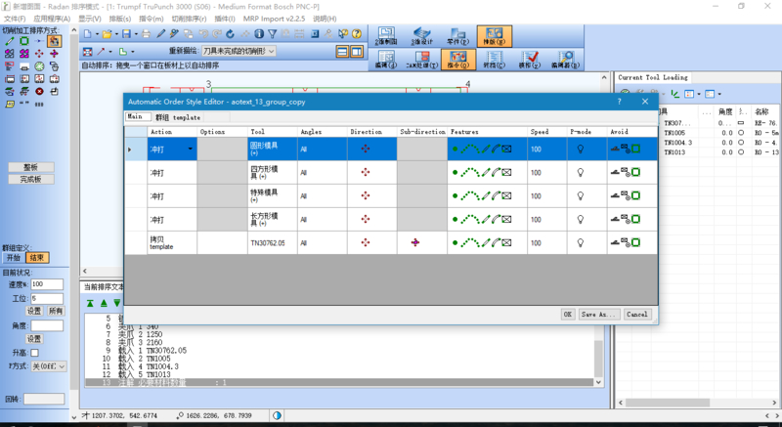The width and height of the screenshot is (782, 427).
Task: Click the 速度% input field
Action: pyautogui.click(x=46, y=283)
